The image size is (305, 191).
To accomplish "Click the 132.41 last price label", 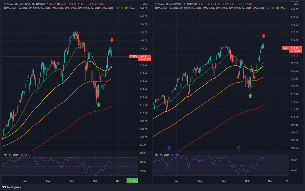I will click(295, 48).
